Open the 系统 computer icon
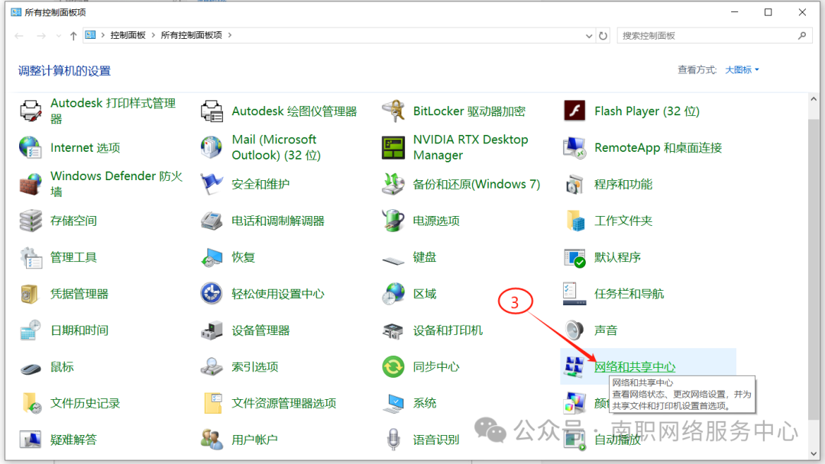825x464 pixels. pos(393,403)
